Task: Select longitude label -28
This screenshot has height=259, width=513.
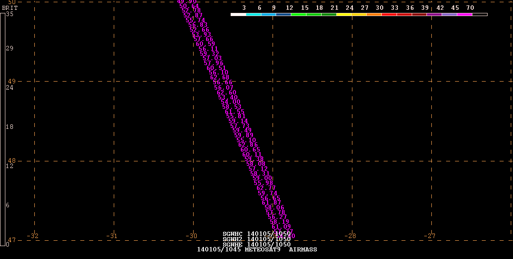Action: tap(350, 236)
